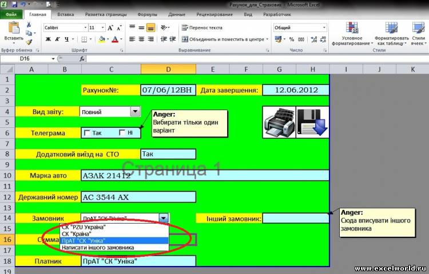Click Объединить и поместить в центре button

coord(223,39)
